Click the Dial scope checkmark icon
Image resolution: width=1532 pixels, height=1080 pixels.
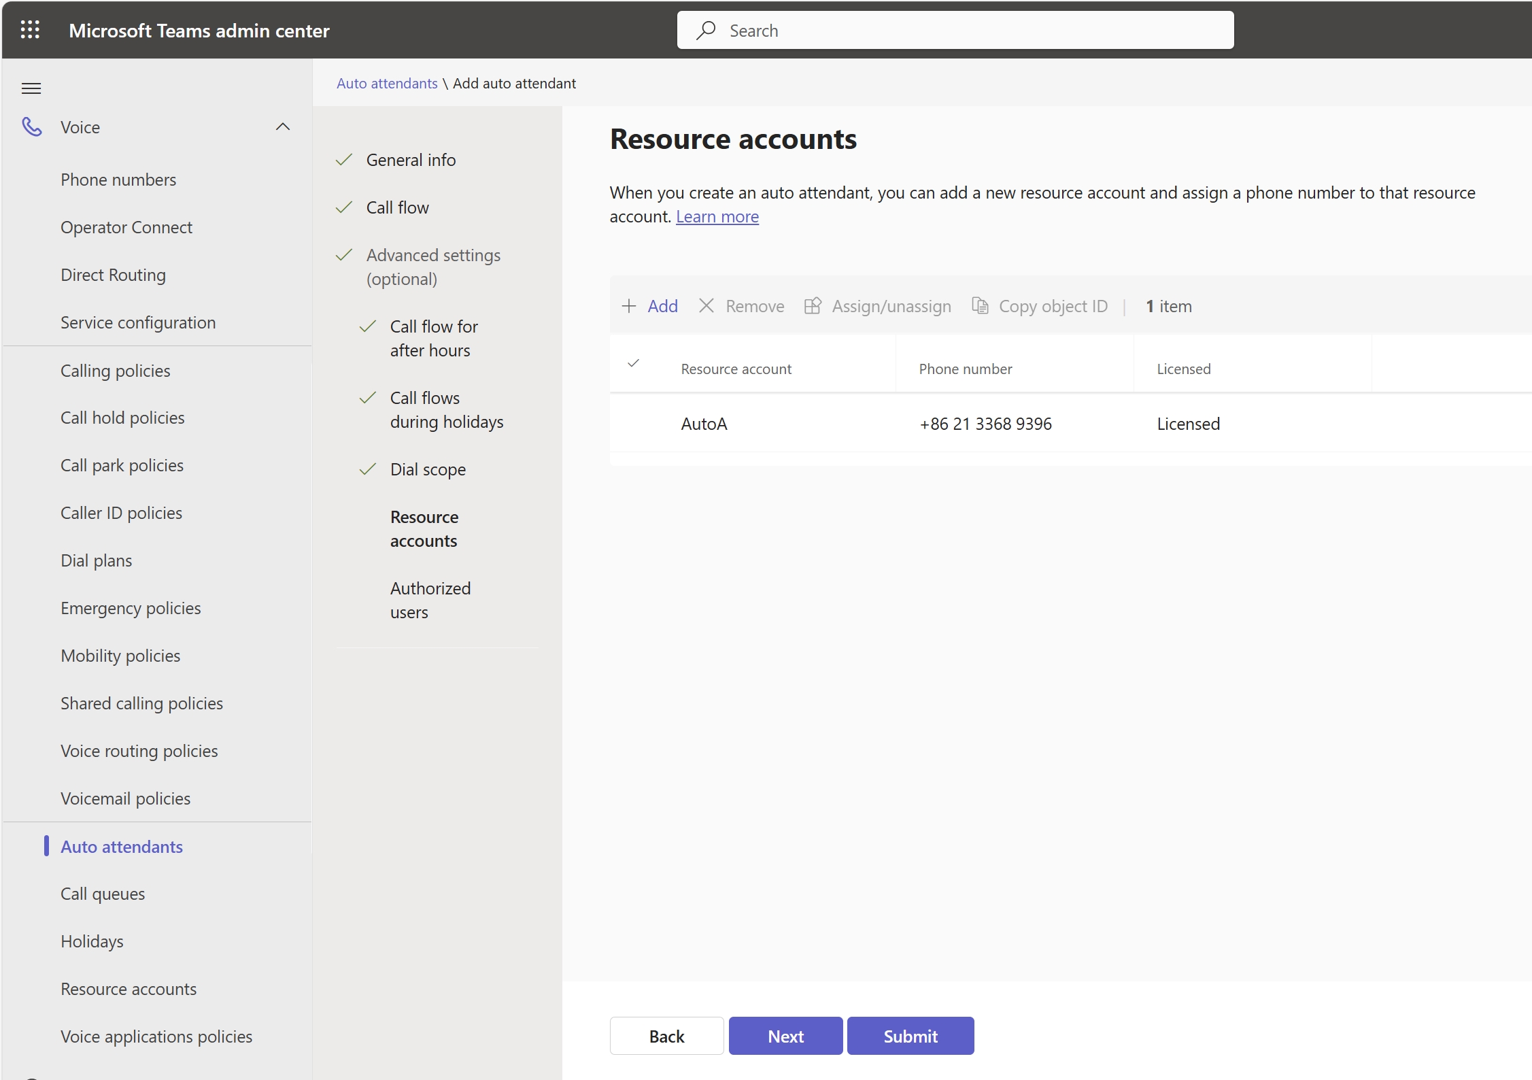tap(368, 469)
